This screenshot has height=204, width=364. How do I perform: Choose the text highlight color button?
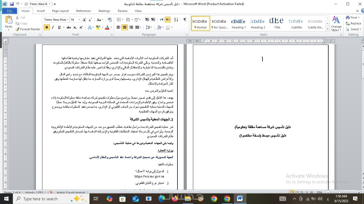[98, 27]
